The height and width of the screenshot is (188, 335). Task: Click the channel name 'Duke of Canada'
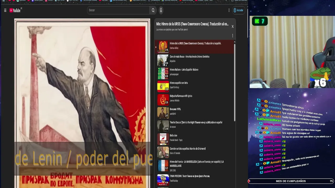[175, 153]
